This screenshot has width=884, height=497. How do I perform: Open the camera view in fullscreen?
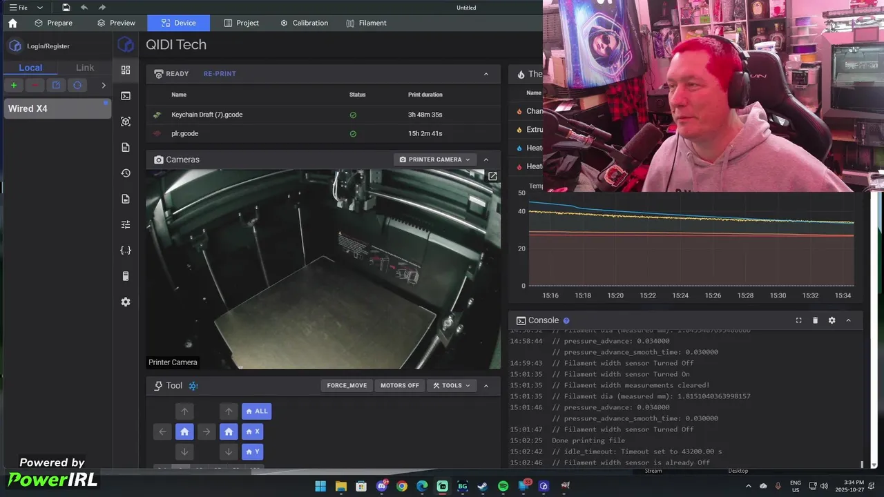492,177
